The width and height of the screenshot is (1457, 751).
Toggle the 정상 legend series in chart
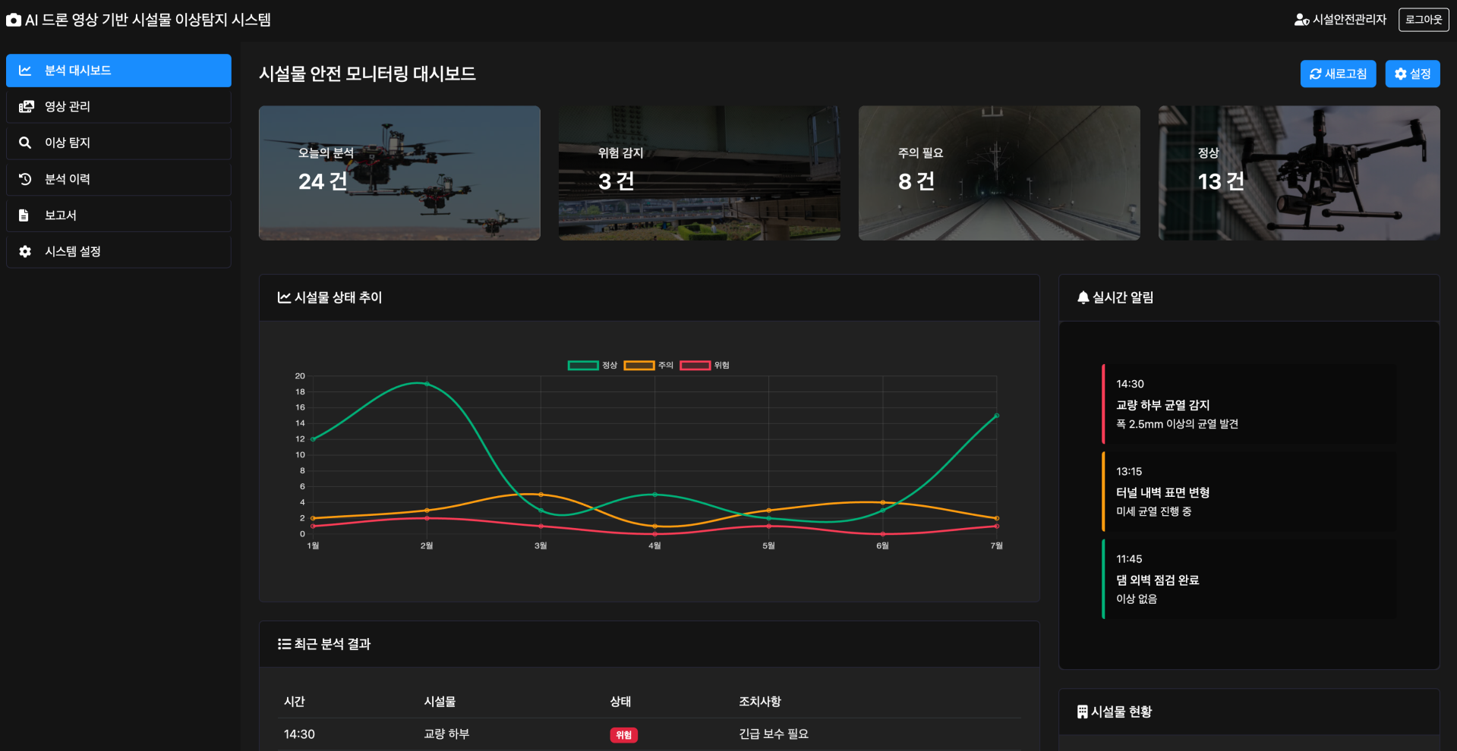(x=592, y=366)
